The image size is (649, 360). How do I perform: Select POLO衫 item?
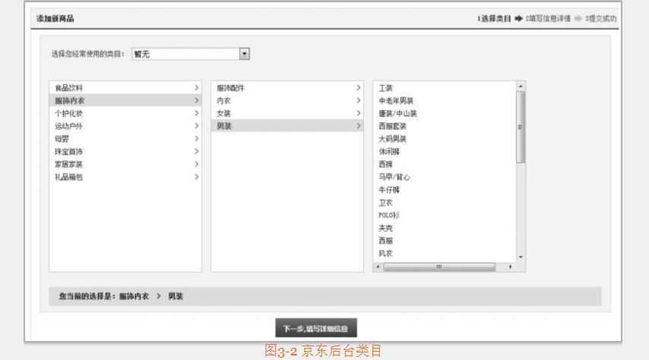[389, 216]
